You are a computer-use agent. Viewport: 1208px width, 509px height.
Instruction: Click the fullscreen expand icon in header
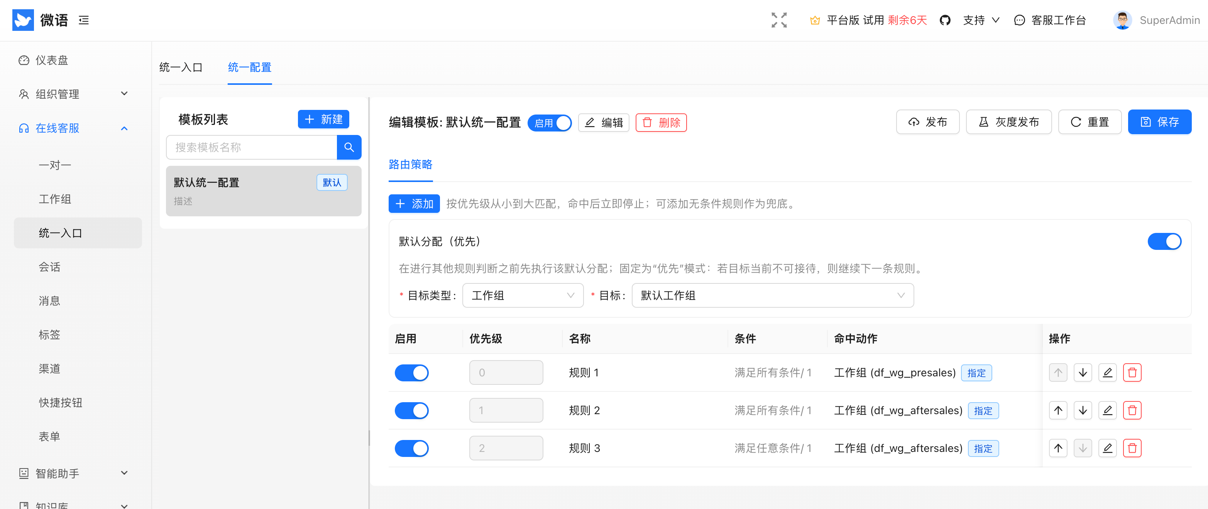(x=778, y=20)
